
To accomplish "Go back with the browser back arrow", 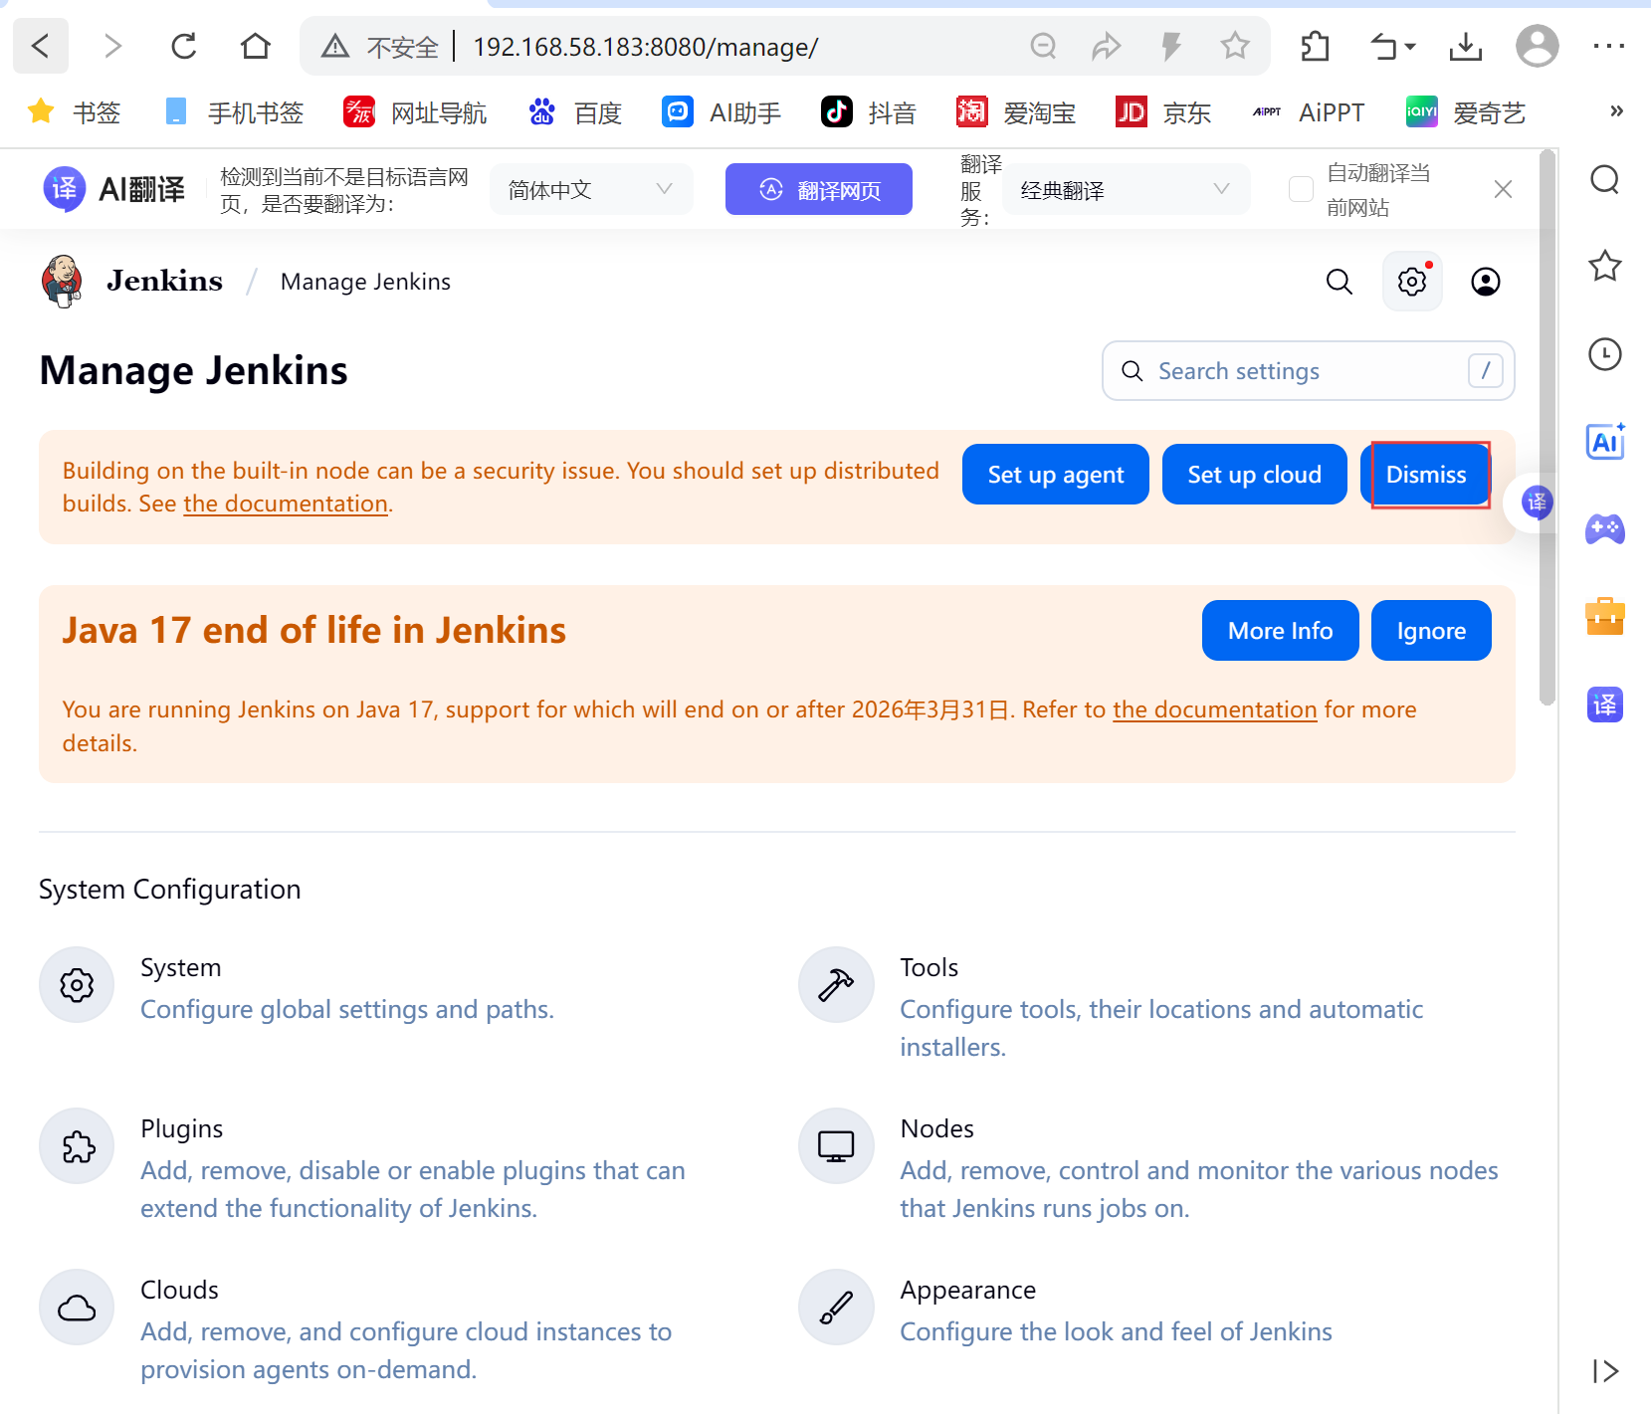I will click(41, 46).
